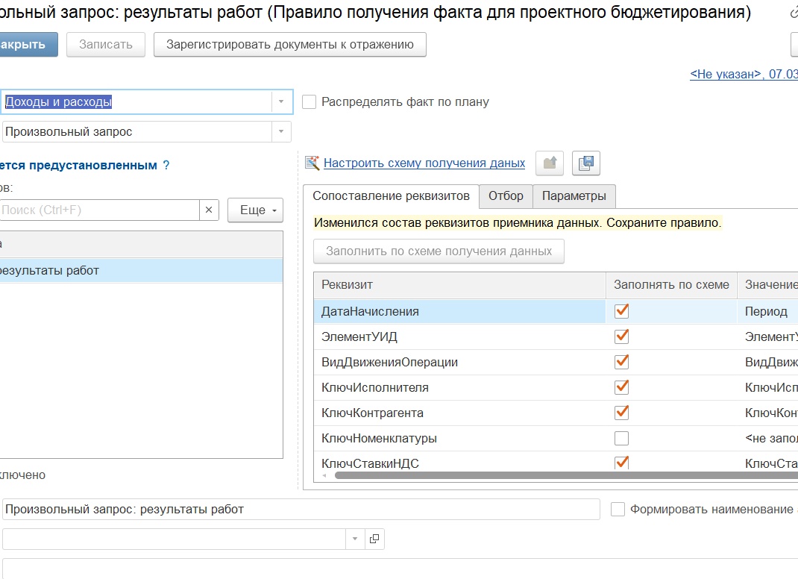Select the ЭлементУИД requisite cell
This screenshot has height=579, width=798.
tap(459, 337)
